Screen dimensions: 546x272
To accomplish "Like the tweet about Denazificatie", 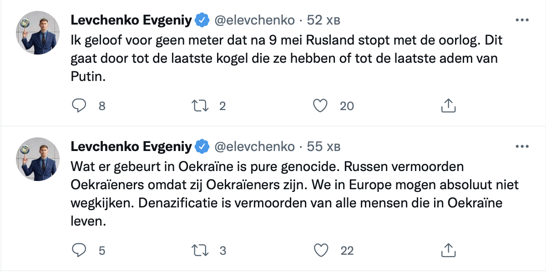I will (321, 250).
